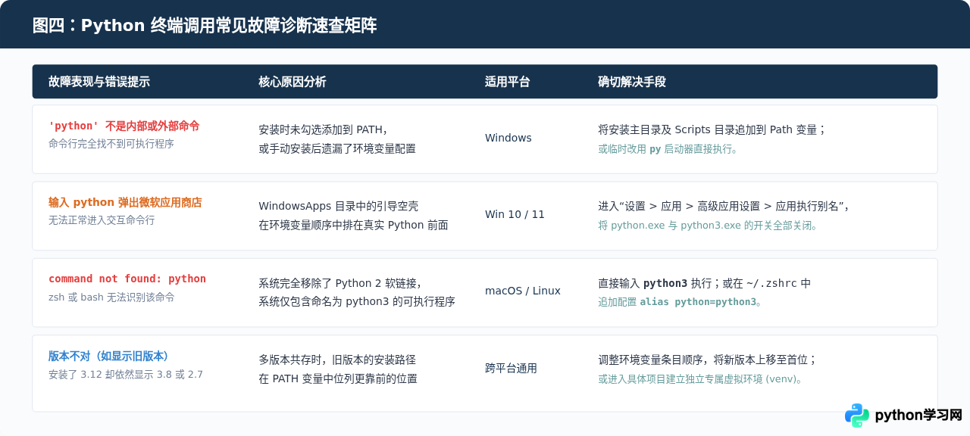Viewport: 970px width, 436px height.
Task: Click '在 PATH 变量中位列更靠前的位置' text
Action: pos(338,378)
